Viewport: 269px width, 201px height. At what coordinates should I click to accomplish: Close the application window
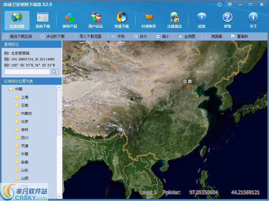tap(261, 5)
